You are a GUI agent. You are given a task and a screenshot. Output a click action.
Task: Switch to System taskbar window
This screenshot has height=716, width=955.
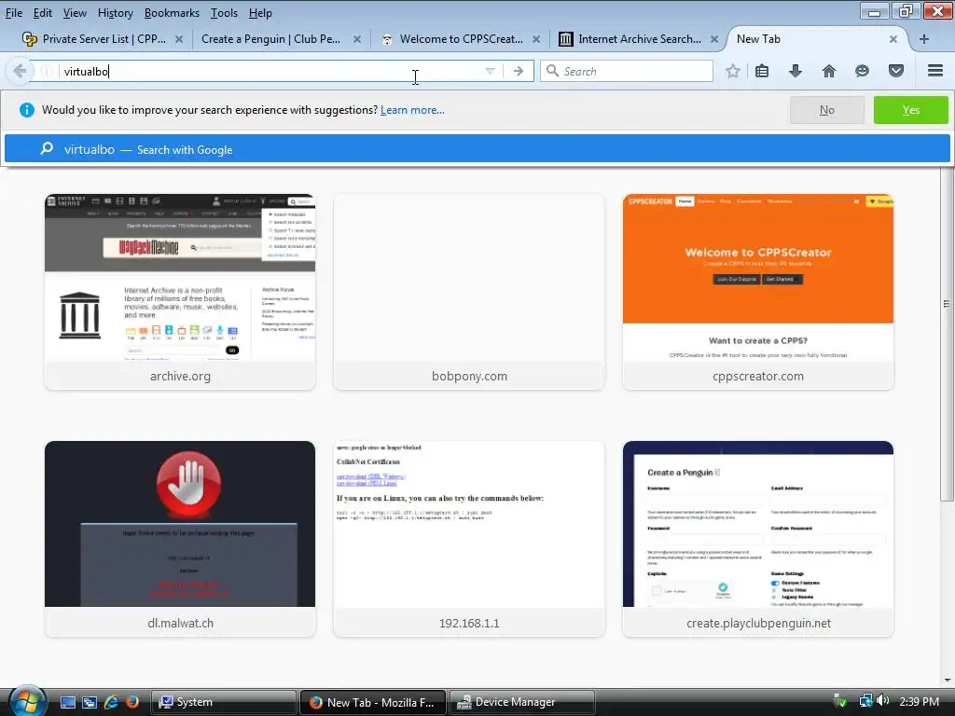(223, 702)
